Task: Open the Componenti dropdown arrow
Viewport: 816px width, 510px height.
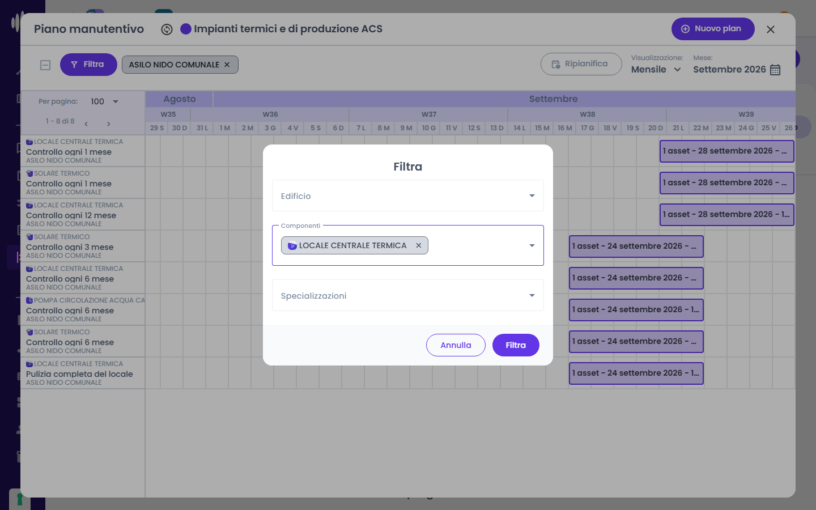Action: point(532,245)
